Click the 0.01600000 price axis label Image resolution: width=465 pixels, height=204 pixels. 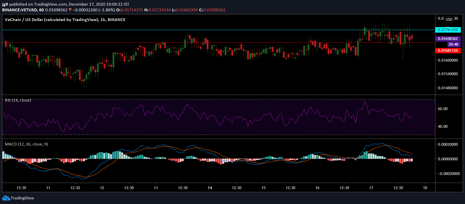(448, 60)
